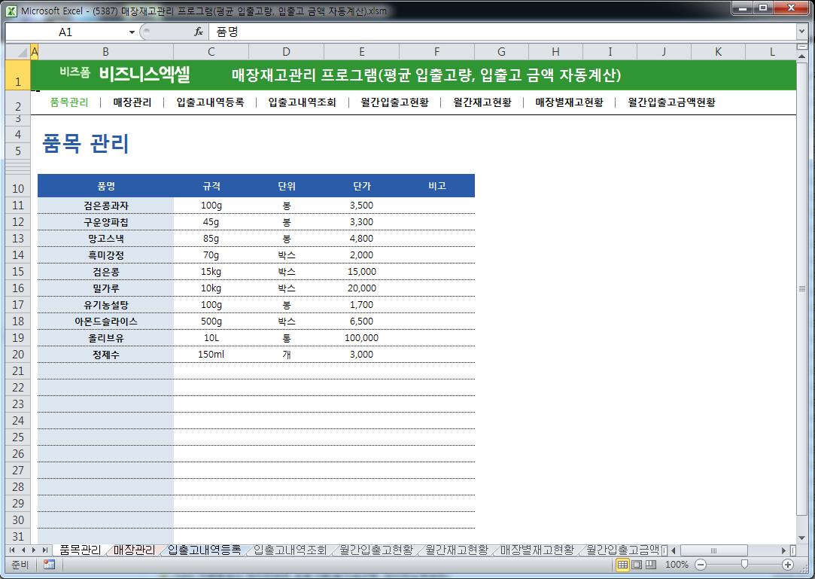Open 품목관리 sheet tab
Image resolution: width=815 pixels, height=579 pixels.
click(x=80, y=550)
